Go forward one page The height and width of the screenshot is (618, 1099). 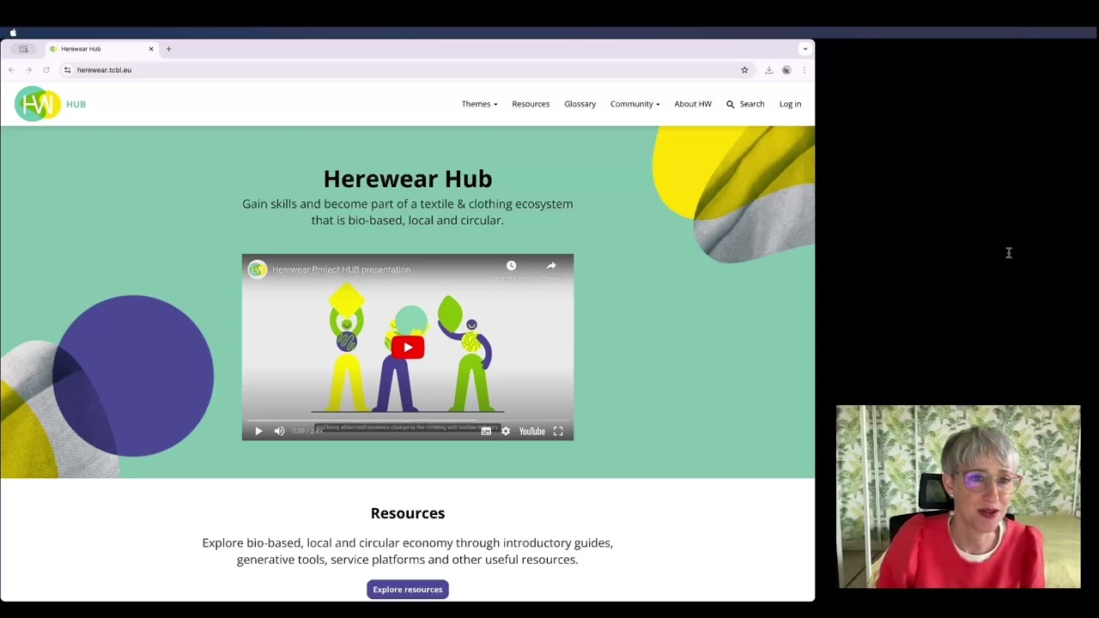(x=28, y=70)
